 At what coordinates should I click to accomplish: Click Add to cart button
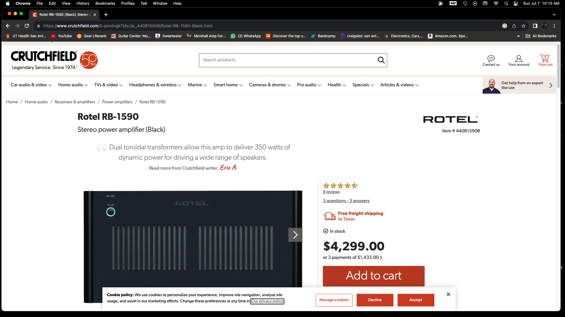point(373,276)
